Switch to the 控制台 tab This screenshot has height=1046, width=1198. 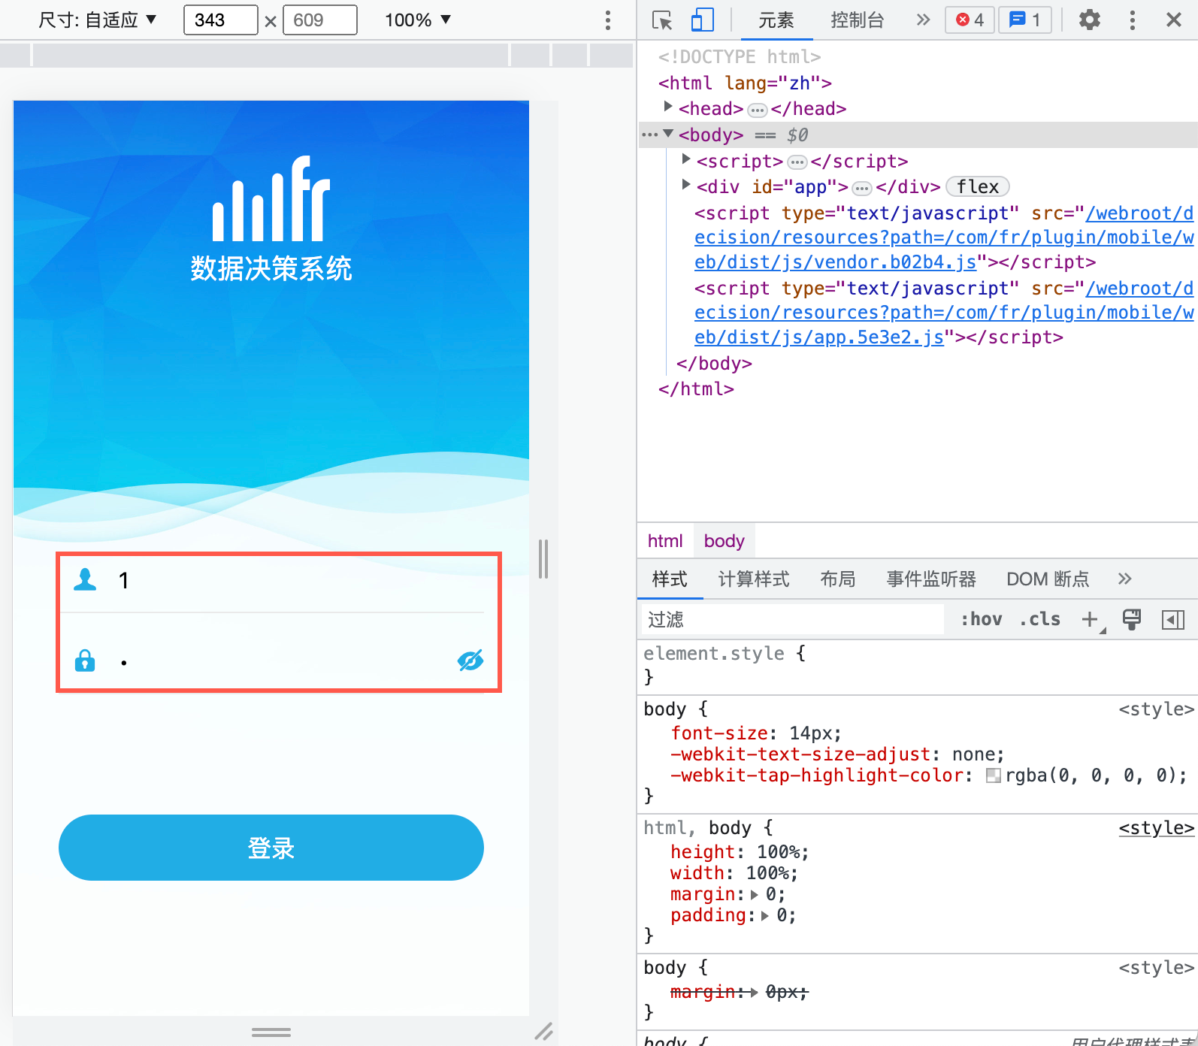858,20
